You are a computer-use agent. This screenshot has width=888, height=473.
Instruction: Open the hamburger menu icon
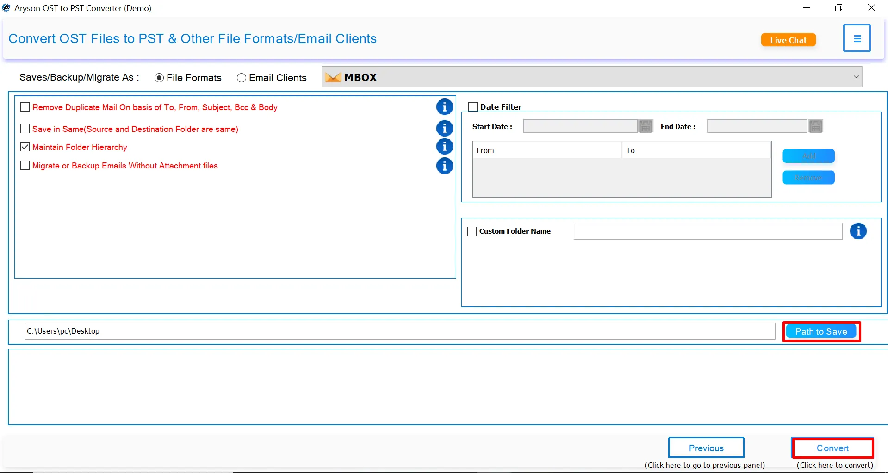857,38
